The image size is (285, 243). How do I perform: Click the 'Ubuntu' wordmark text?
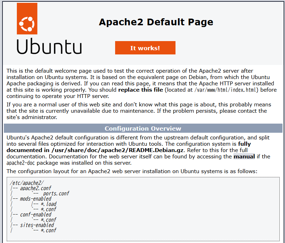pos(49,46)
